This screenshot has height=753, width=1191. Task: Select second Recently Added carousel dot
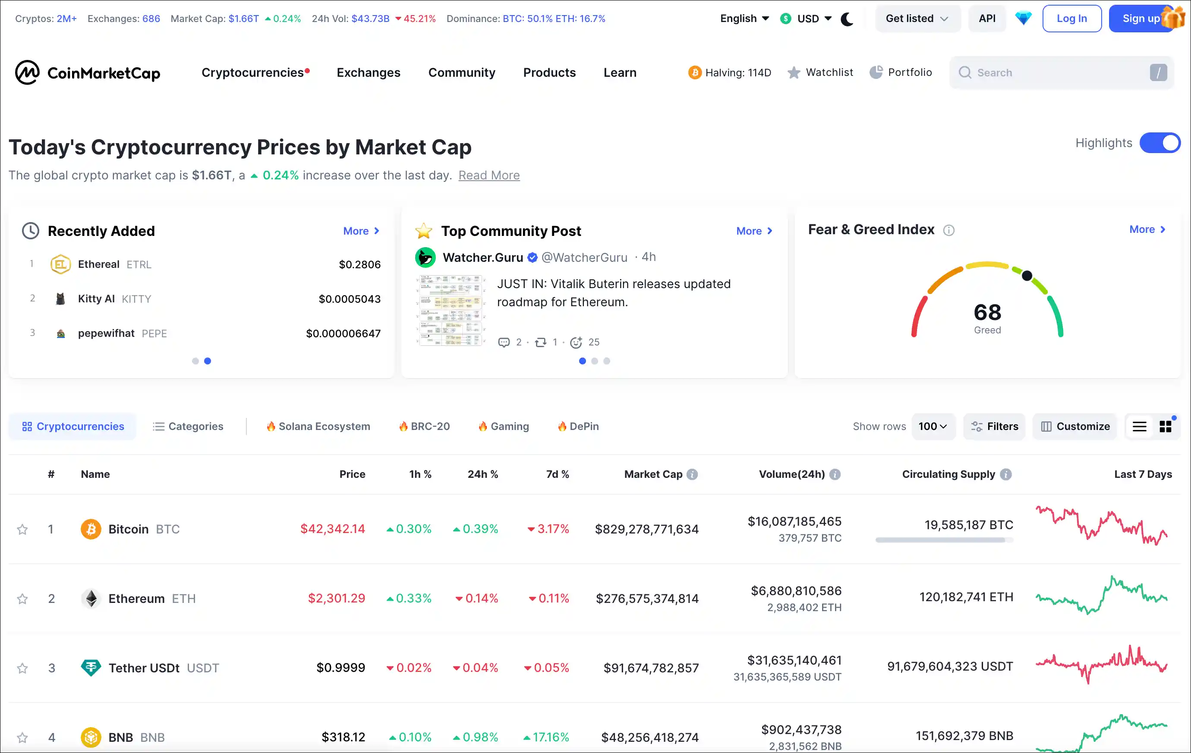click(208, 361)
